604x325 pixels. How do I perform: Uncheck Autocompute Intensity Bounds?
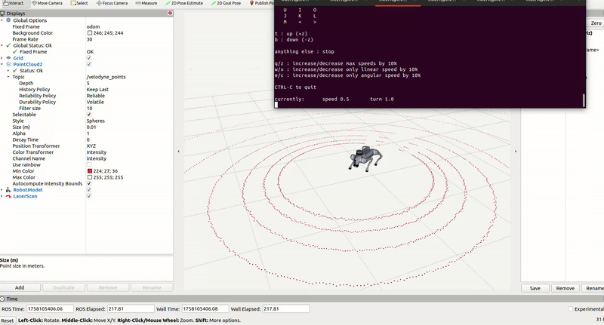click(89, 183)
